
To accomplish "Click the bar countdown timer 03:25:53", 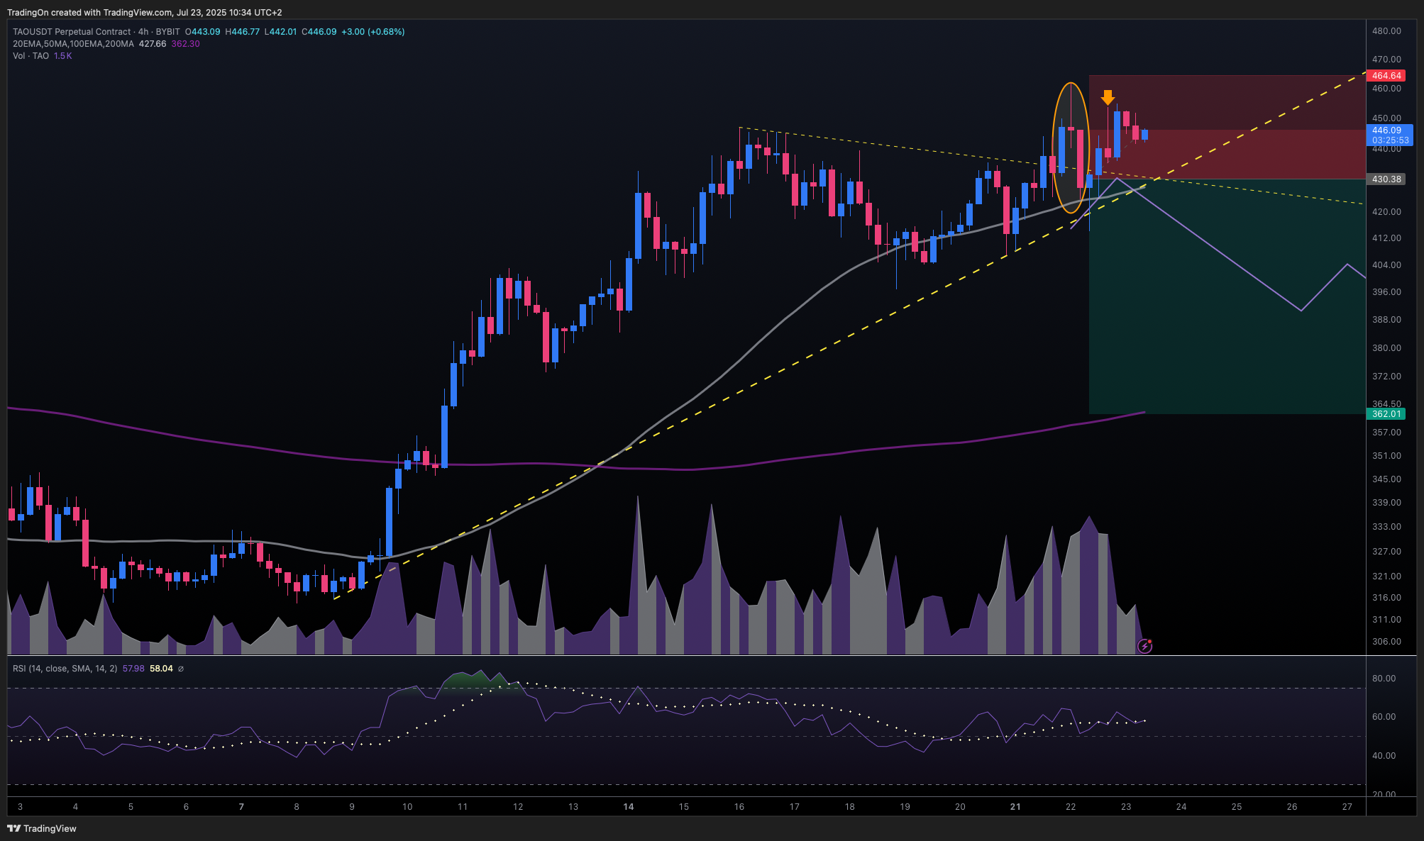I will (1390, 140).
